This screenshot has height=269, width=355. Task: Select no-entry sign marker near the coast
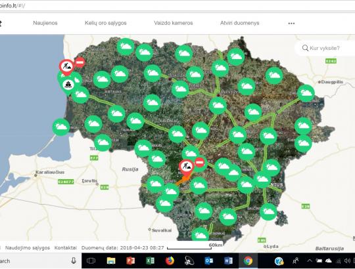point(80,62)
